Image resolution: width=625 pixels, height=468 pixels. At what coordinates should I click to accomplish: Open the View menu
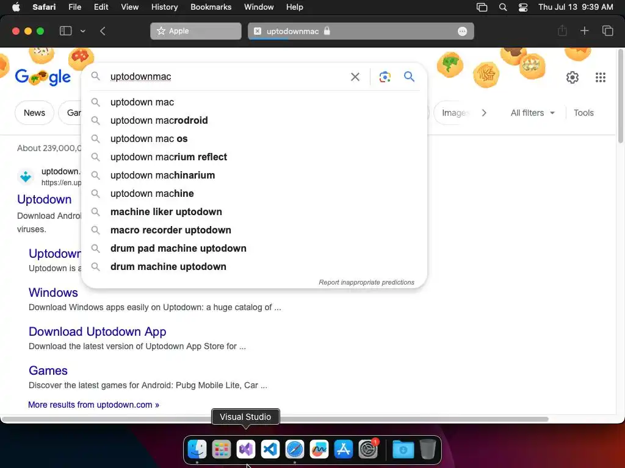tap(129, 7)
